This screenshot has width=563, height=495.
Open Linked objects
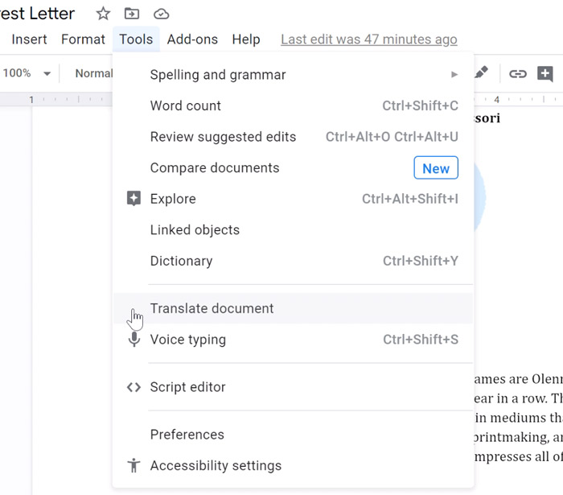point(293,230)
